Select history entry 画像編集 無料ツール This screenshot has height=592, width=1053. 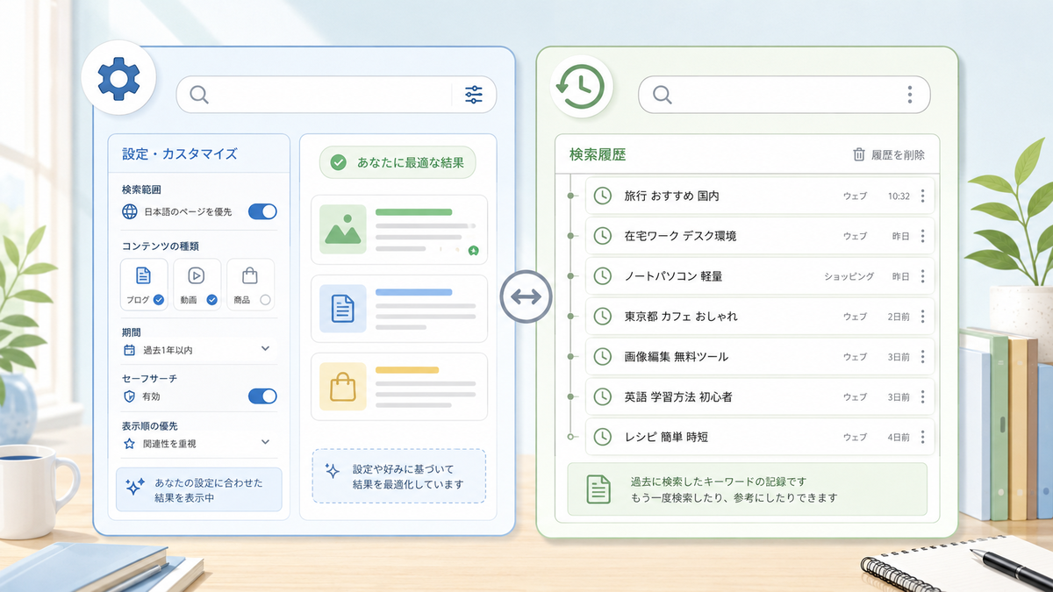760,356
